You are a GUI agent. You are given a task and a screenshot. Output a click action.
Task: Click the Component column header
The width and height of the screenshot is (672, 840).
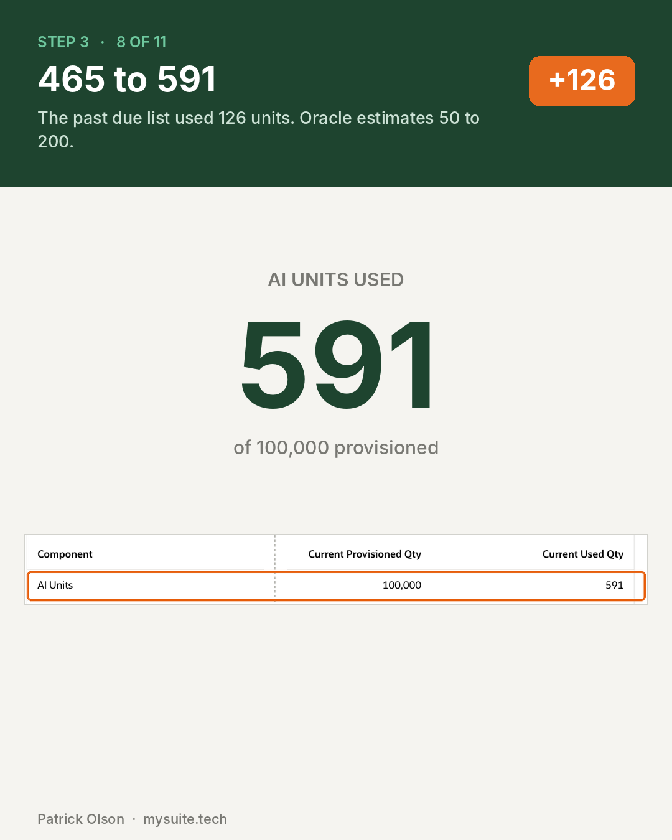(x=65, y=554)
